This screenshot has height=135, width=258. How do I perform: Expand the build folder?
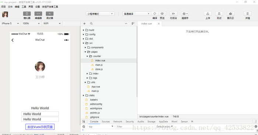83,30
